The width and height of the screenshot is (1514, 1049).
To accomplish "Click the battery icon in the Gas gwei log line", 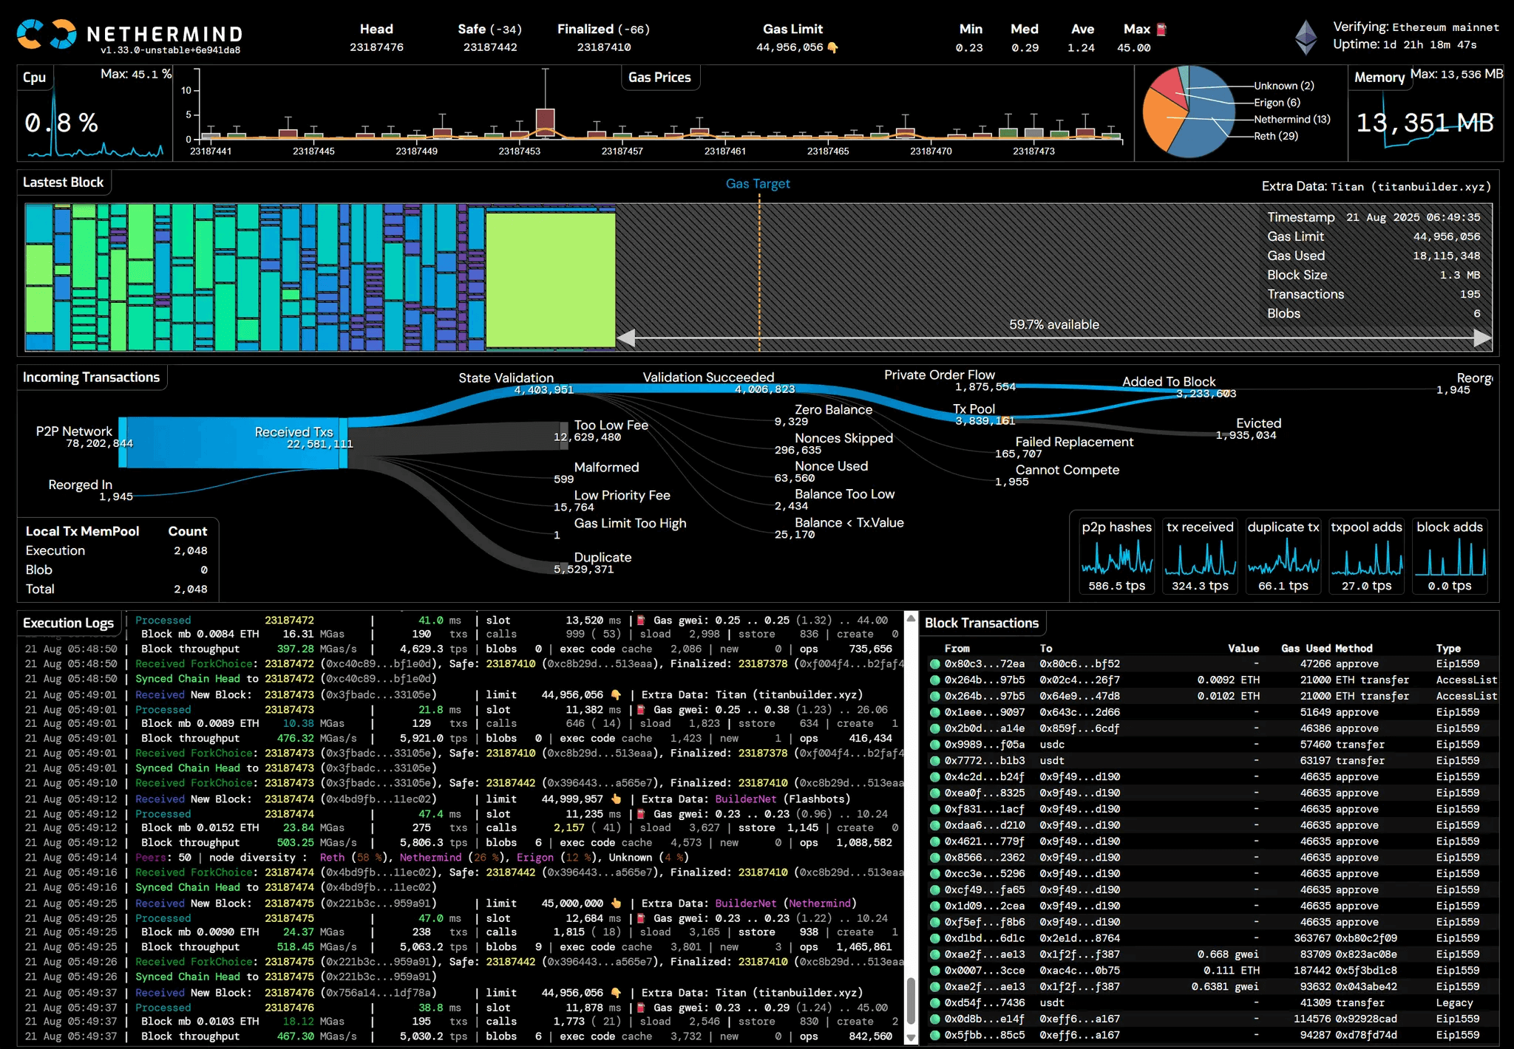I will pos(639,621).
